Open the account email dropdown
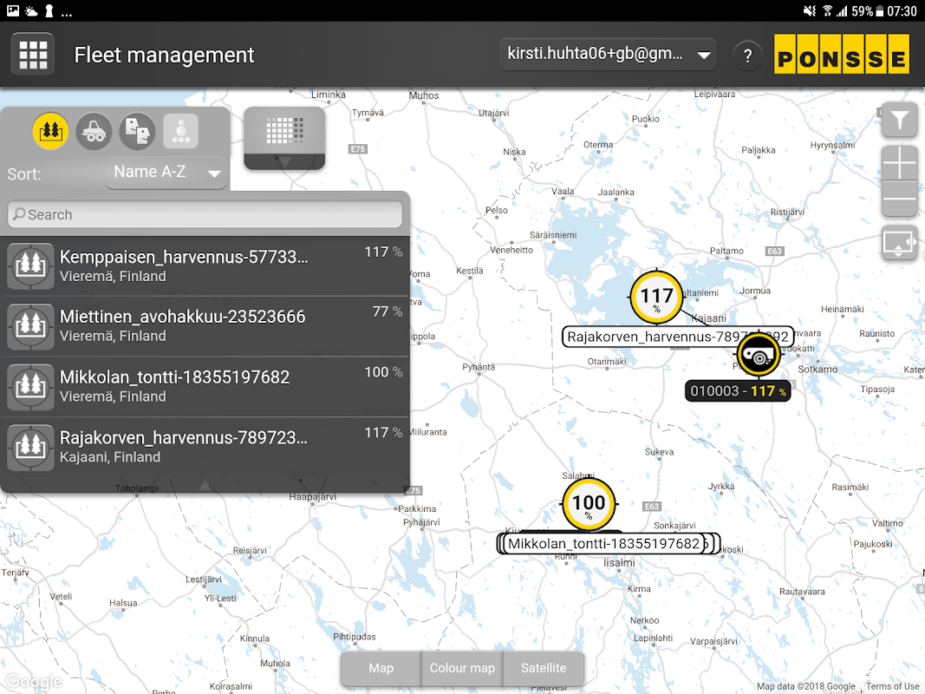 point(608,55)
